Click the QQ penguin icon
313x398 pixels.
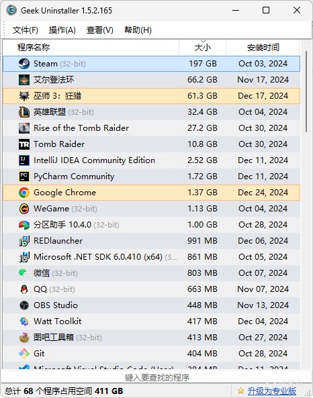coord(24,289)
